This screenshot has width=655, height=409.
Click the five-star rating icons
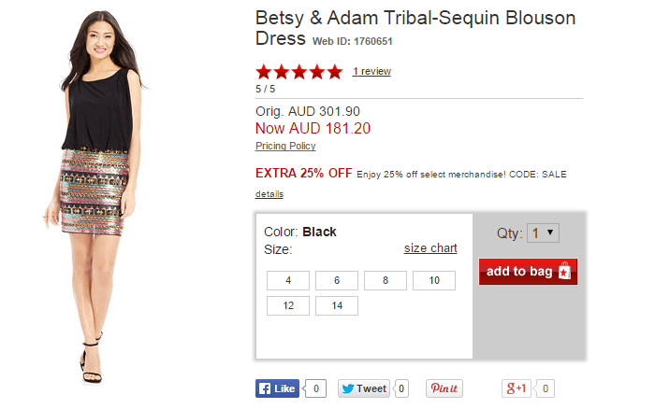[299, 72]
